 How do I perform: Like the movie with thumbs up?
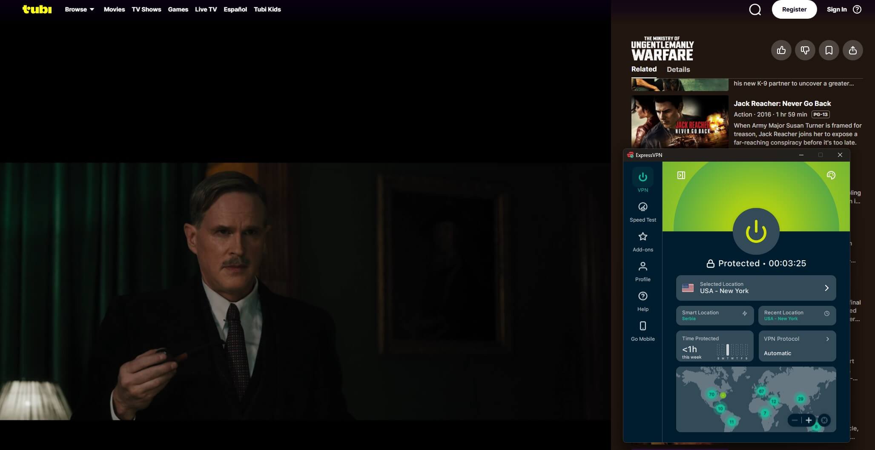(x=781, y=50)
